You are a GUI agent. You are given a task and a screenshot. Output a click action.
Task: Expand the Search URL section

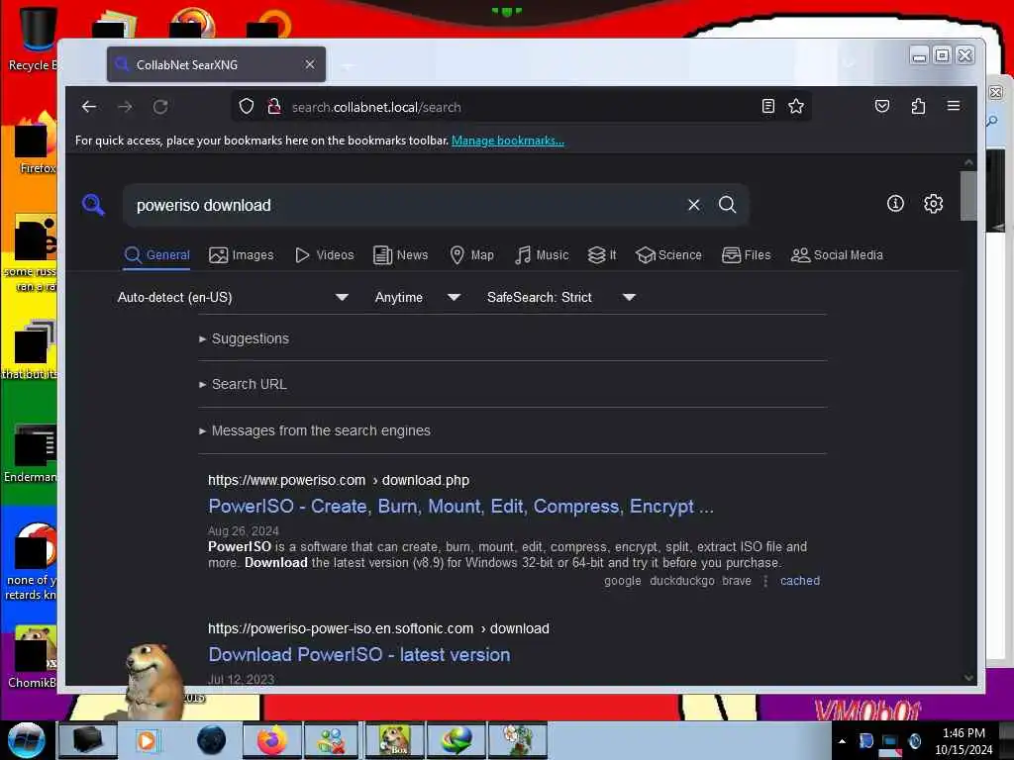pyautogui.click(x=244, y=384)
